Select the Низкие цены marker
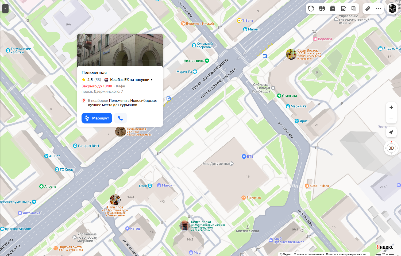Screen dimensions: 401x256 207,61
